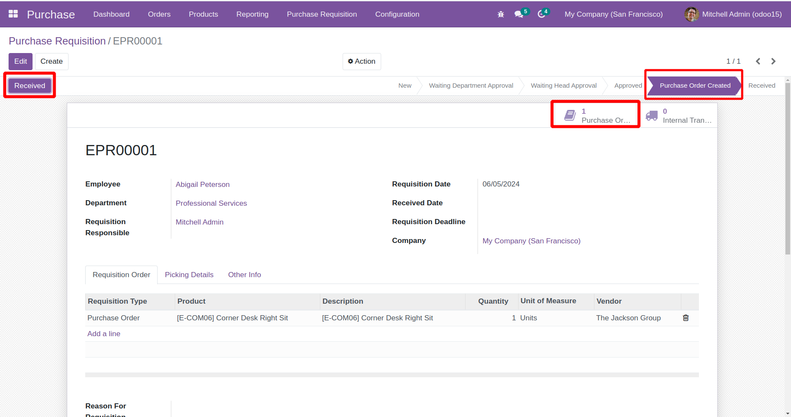The width and height of the screenshot is (791, 417).
Task: Open the Purchase Requisition menu
Action: point(322,14)
